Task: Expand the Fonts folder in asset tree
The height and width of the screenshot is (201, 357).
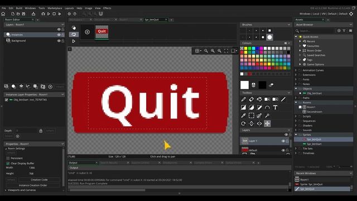Action: pyautogui.click(x=296, y=79)
